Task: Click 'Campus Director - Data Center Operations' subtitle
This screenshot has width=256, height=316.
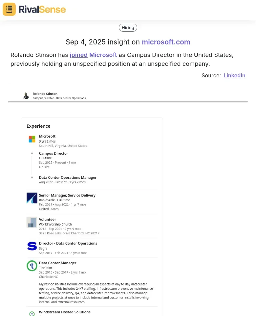Action: 59,98
